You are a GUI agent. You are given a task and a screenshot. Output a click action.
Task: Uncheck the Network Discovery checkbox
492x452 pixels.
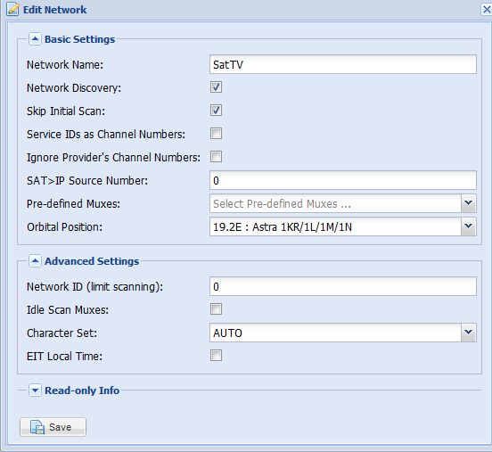tap(216, 87)
